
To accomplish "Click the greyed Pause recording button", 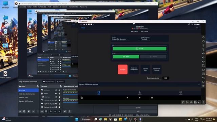I will click(153, 57).
